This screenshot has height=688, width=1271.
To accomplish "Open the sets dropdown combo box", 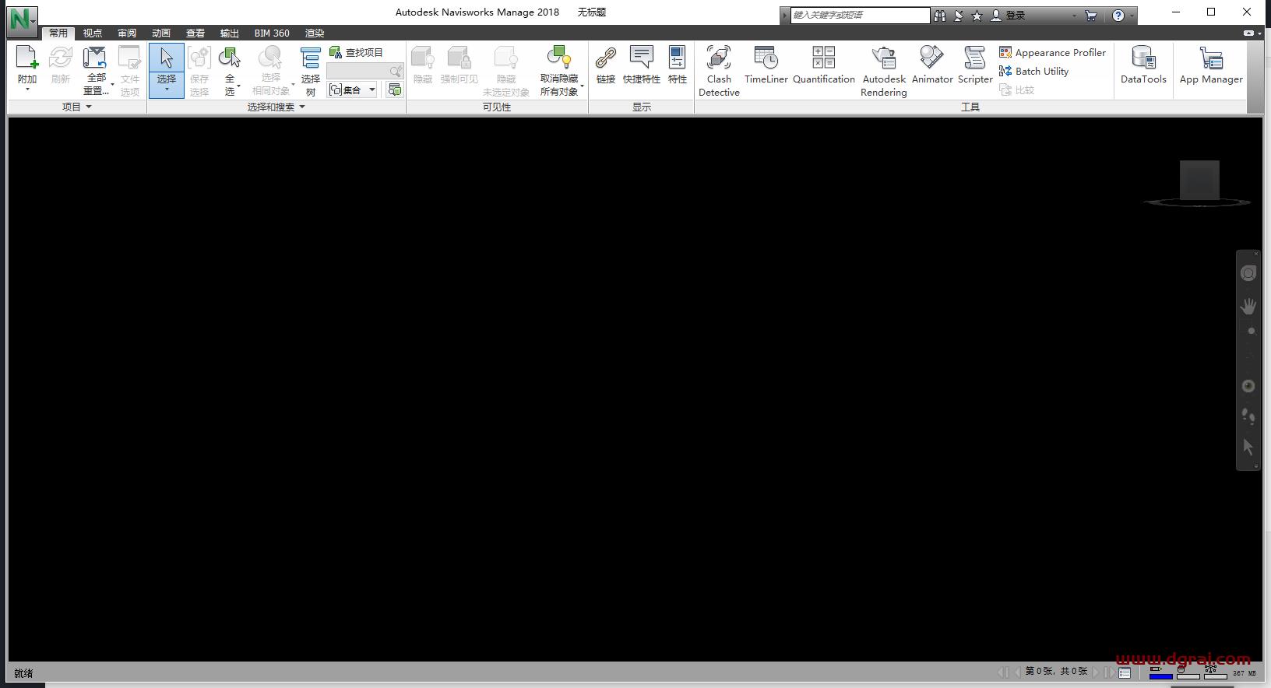I will pyautogui.click(x=353, y=90).
